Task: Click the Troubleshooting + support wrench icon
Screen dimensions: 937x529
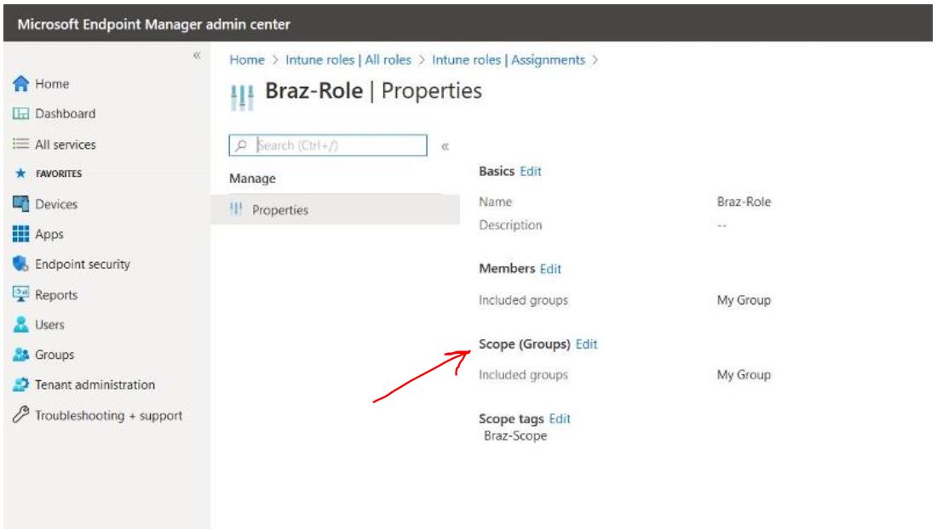Action: [x=21, y=416]
